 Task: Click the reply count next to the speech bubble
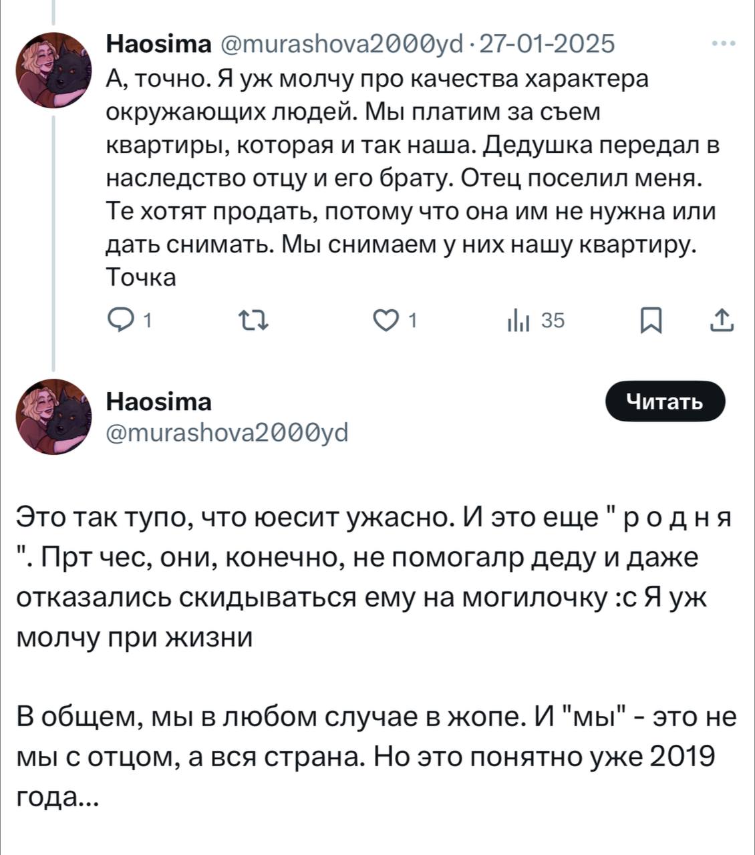(146, 322)
